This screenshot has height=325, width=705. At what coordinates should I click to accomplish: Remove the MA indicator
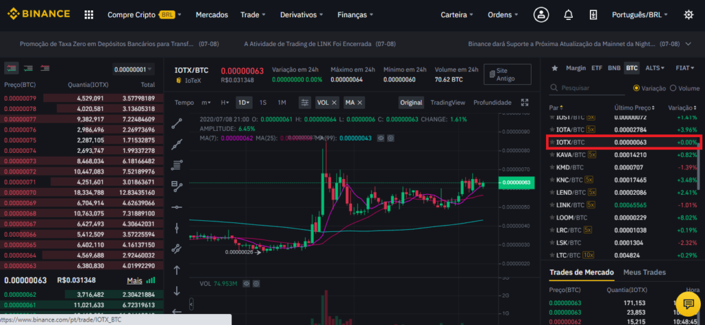(x=360, y=103)
